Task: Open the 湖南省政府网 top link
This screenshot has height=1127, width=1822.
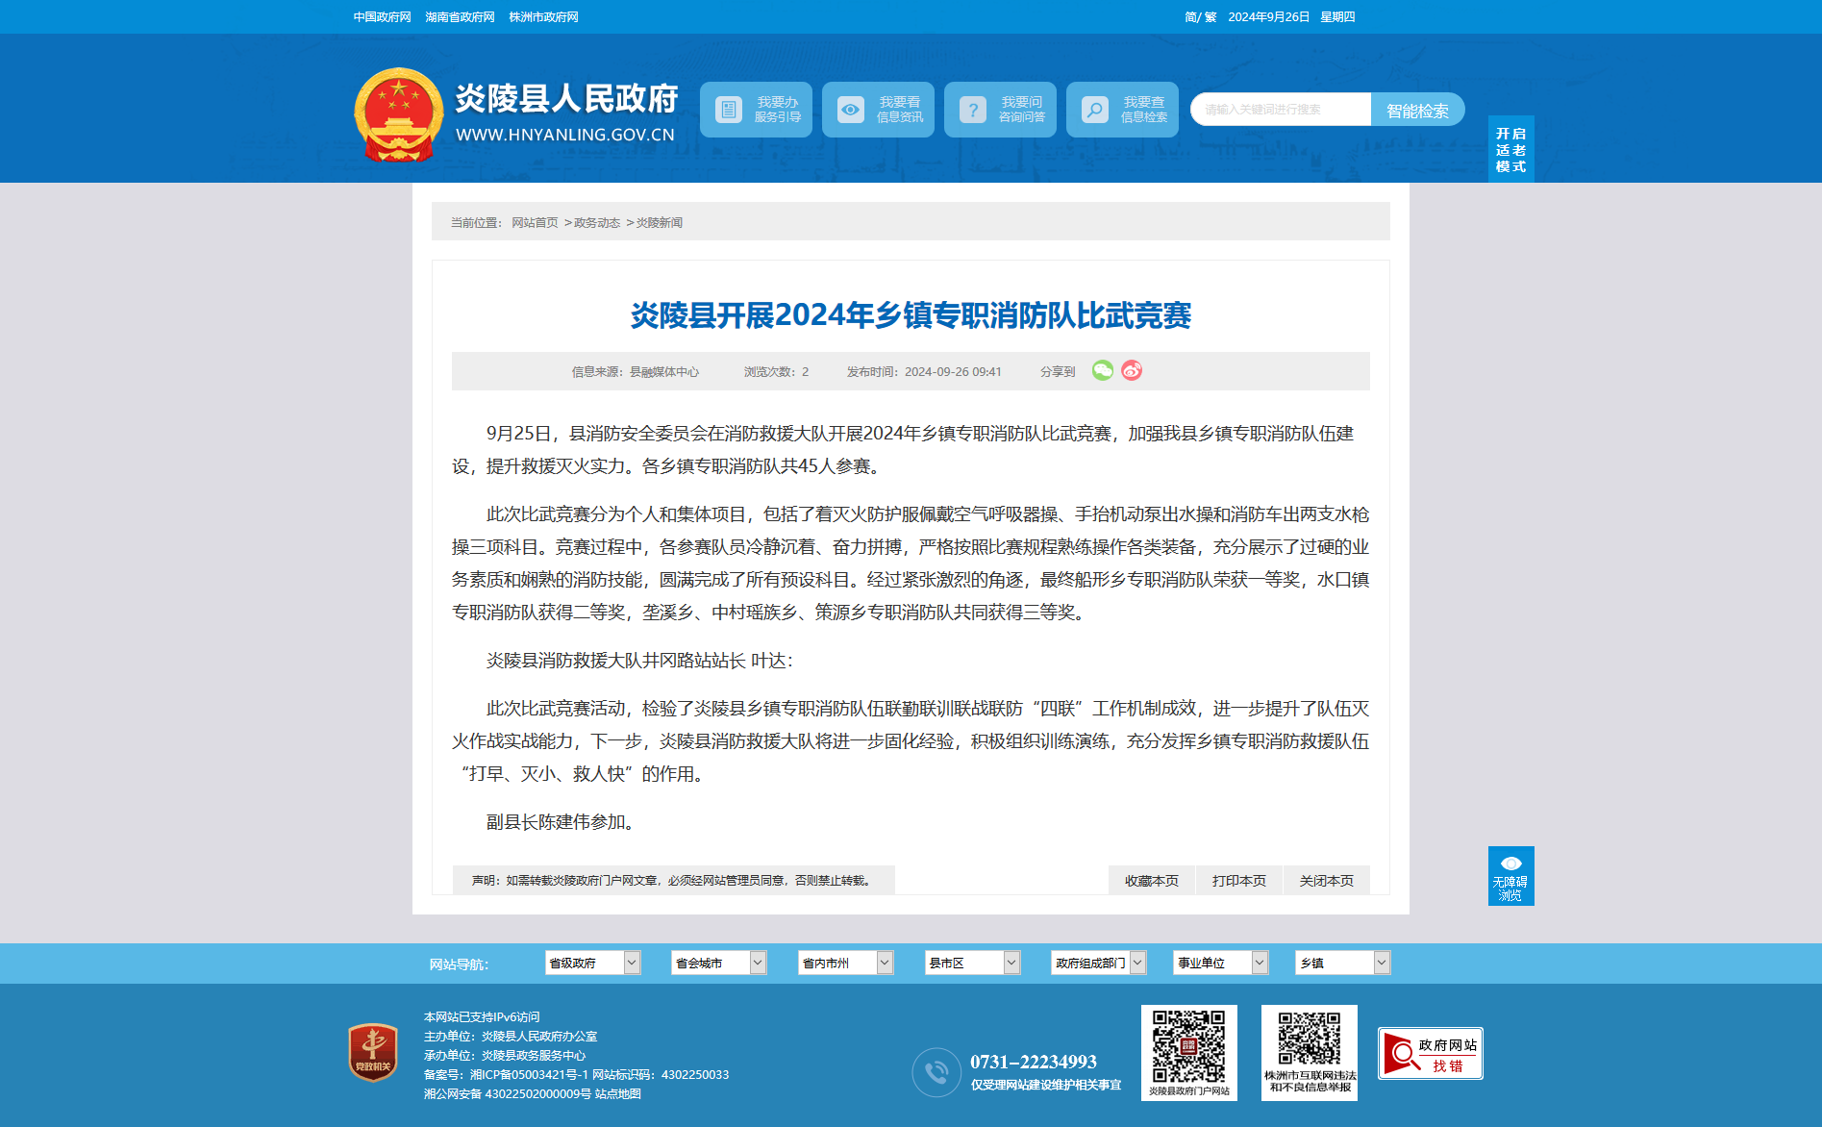Action: (460, 17)
